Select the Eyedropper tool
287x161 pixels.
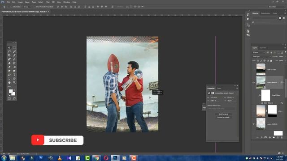click(14, 55)
